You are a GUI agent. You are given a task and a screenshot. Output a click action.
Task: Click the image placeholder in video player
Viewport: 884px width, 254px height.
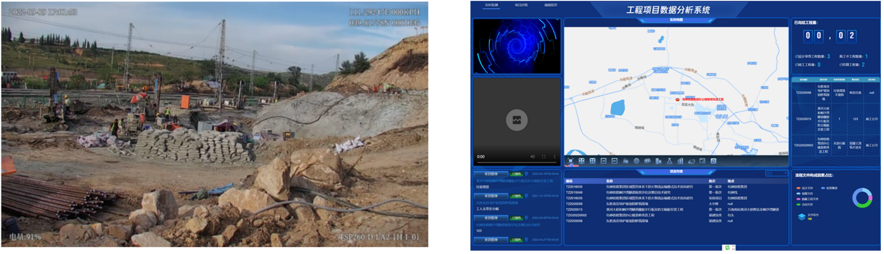pos(517,120)
